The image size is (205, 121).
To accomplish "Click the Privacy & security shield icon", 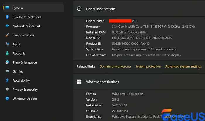I will coord(7,90).
